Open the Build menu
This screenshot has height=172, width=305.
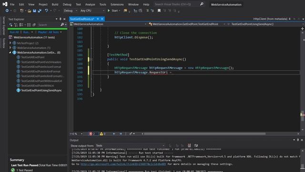click(55, 4)
